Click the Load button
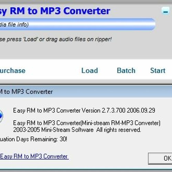Screen dimensions: 172x172 pos(89,71)
